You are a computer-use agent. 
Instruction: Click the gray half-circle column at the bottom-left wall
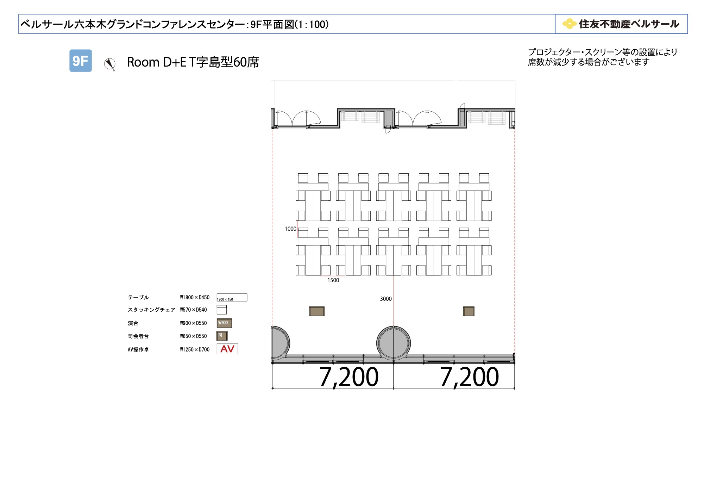tap(281, 343)
